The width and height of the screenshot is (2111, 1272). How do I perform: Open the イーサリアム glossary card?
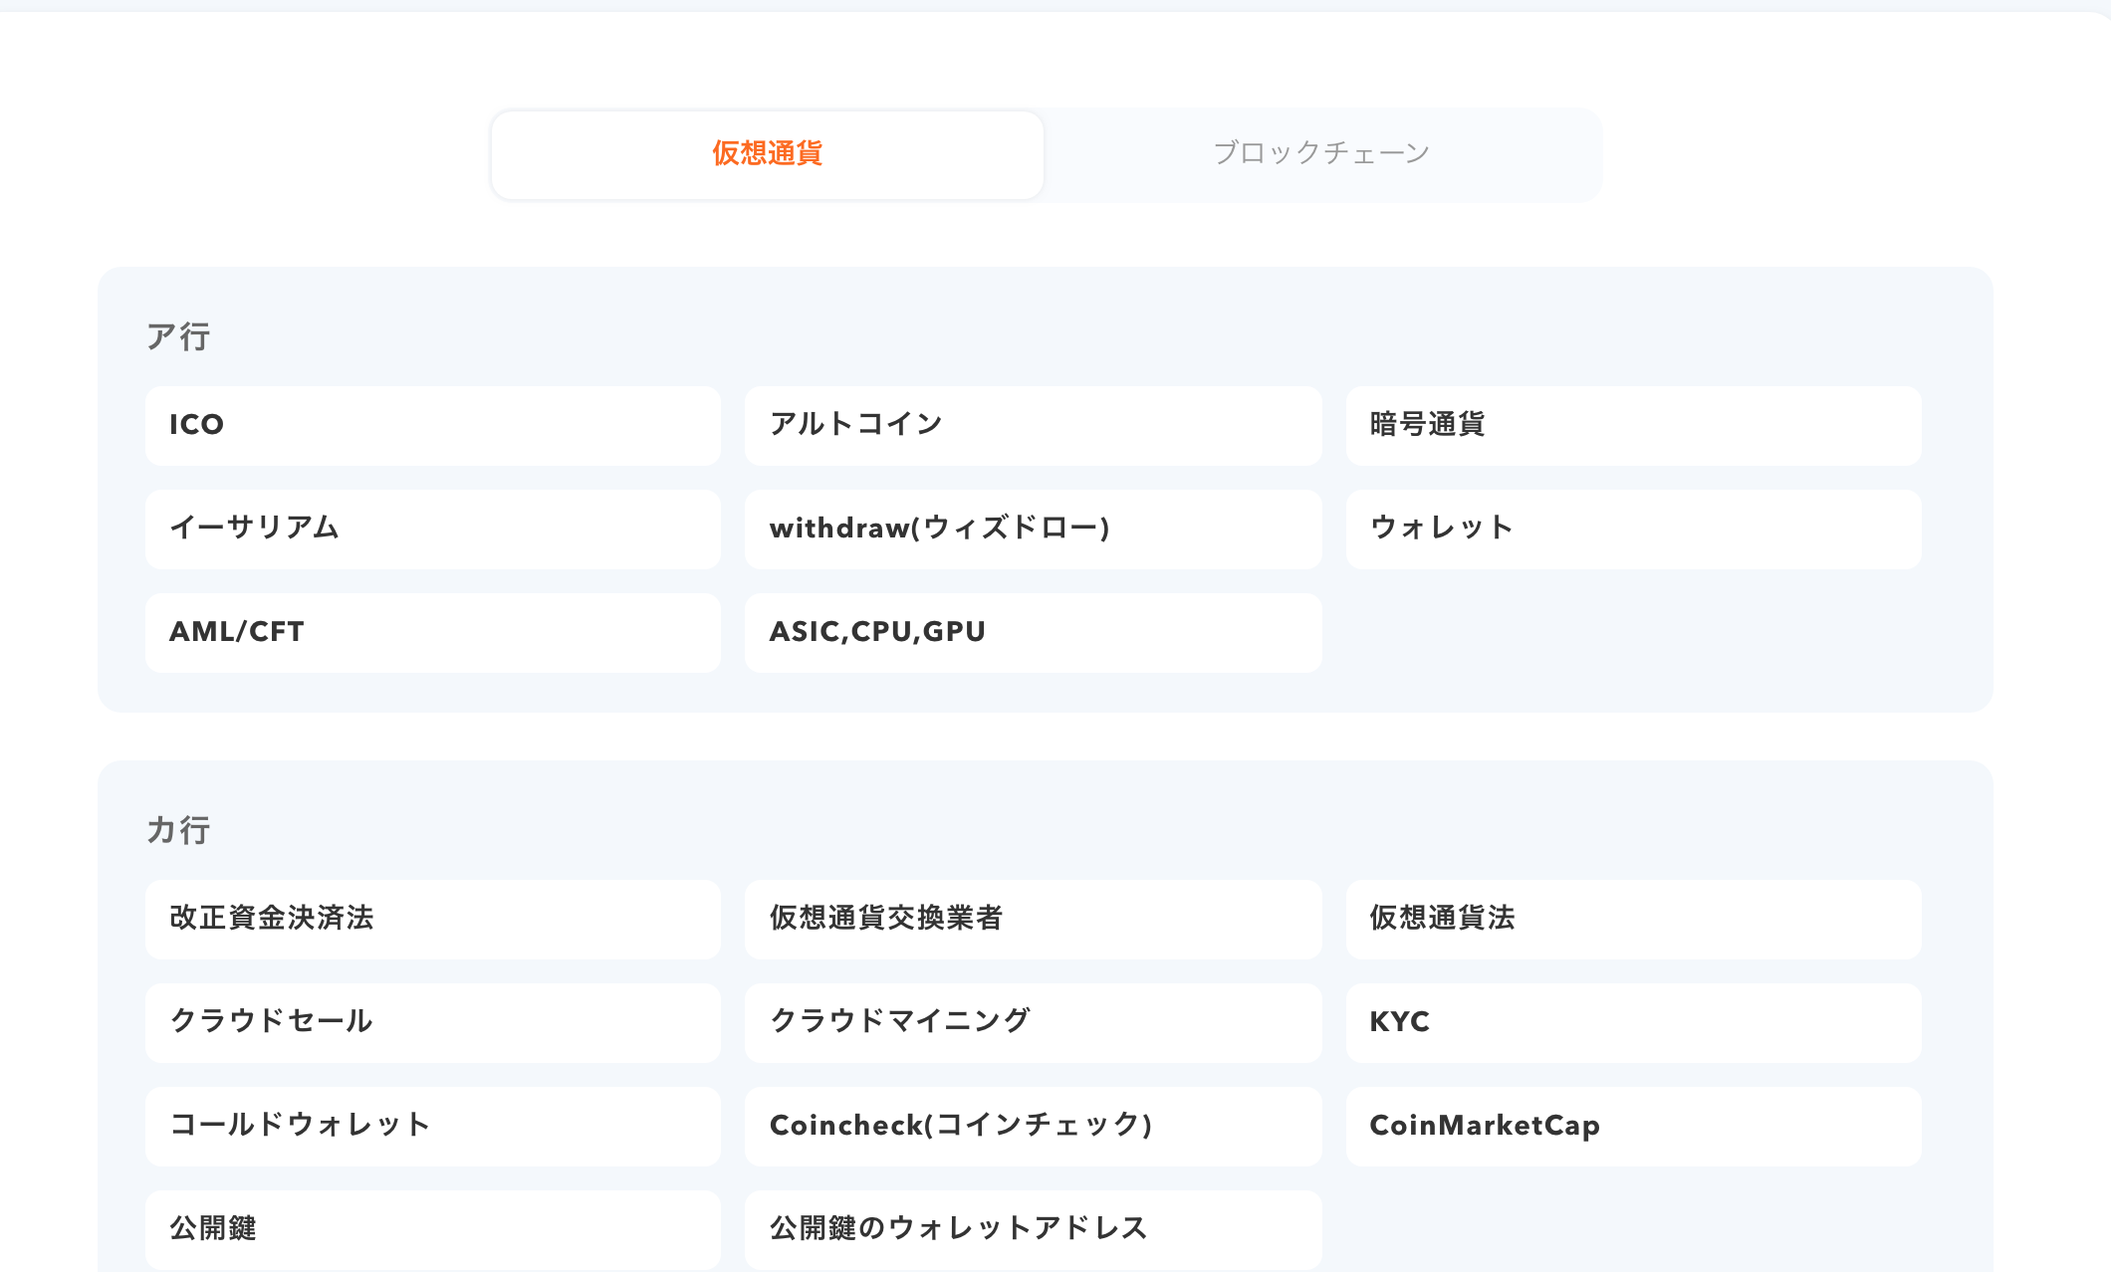coord(432,530)
